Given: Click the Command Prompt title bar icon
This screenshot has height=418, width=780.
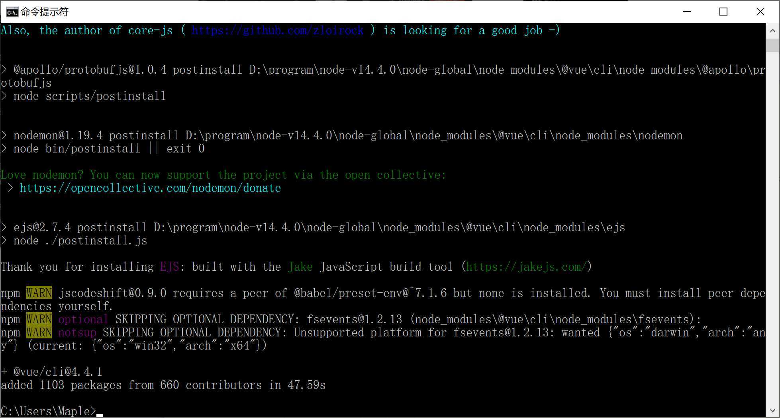Looking at the screenshot, I should 12,12.
